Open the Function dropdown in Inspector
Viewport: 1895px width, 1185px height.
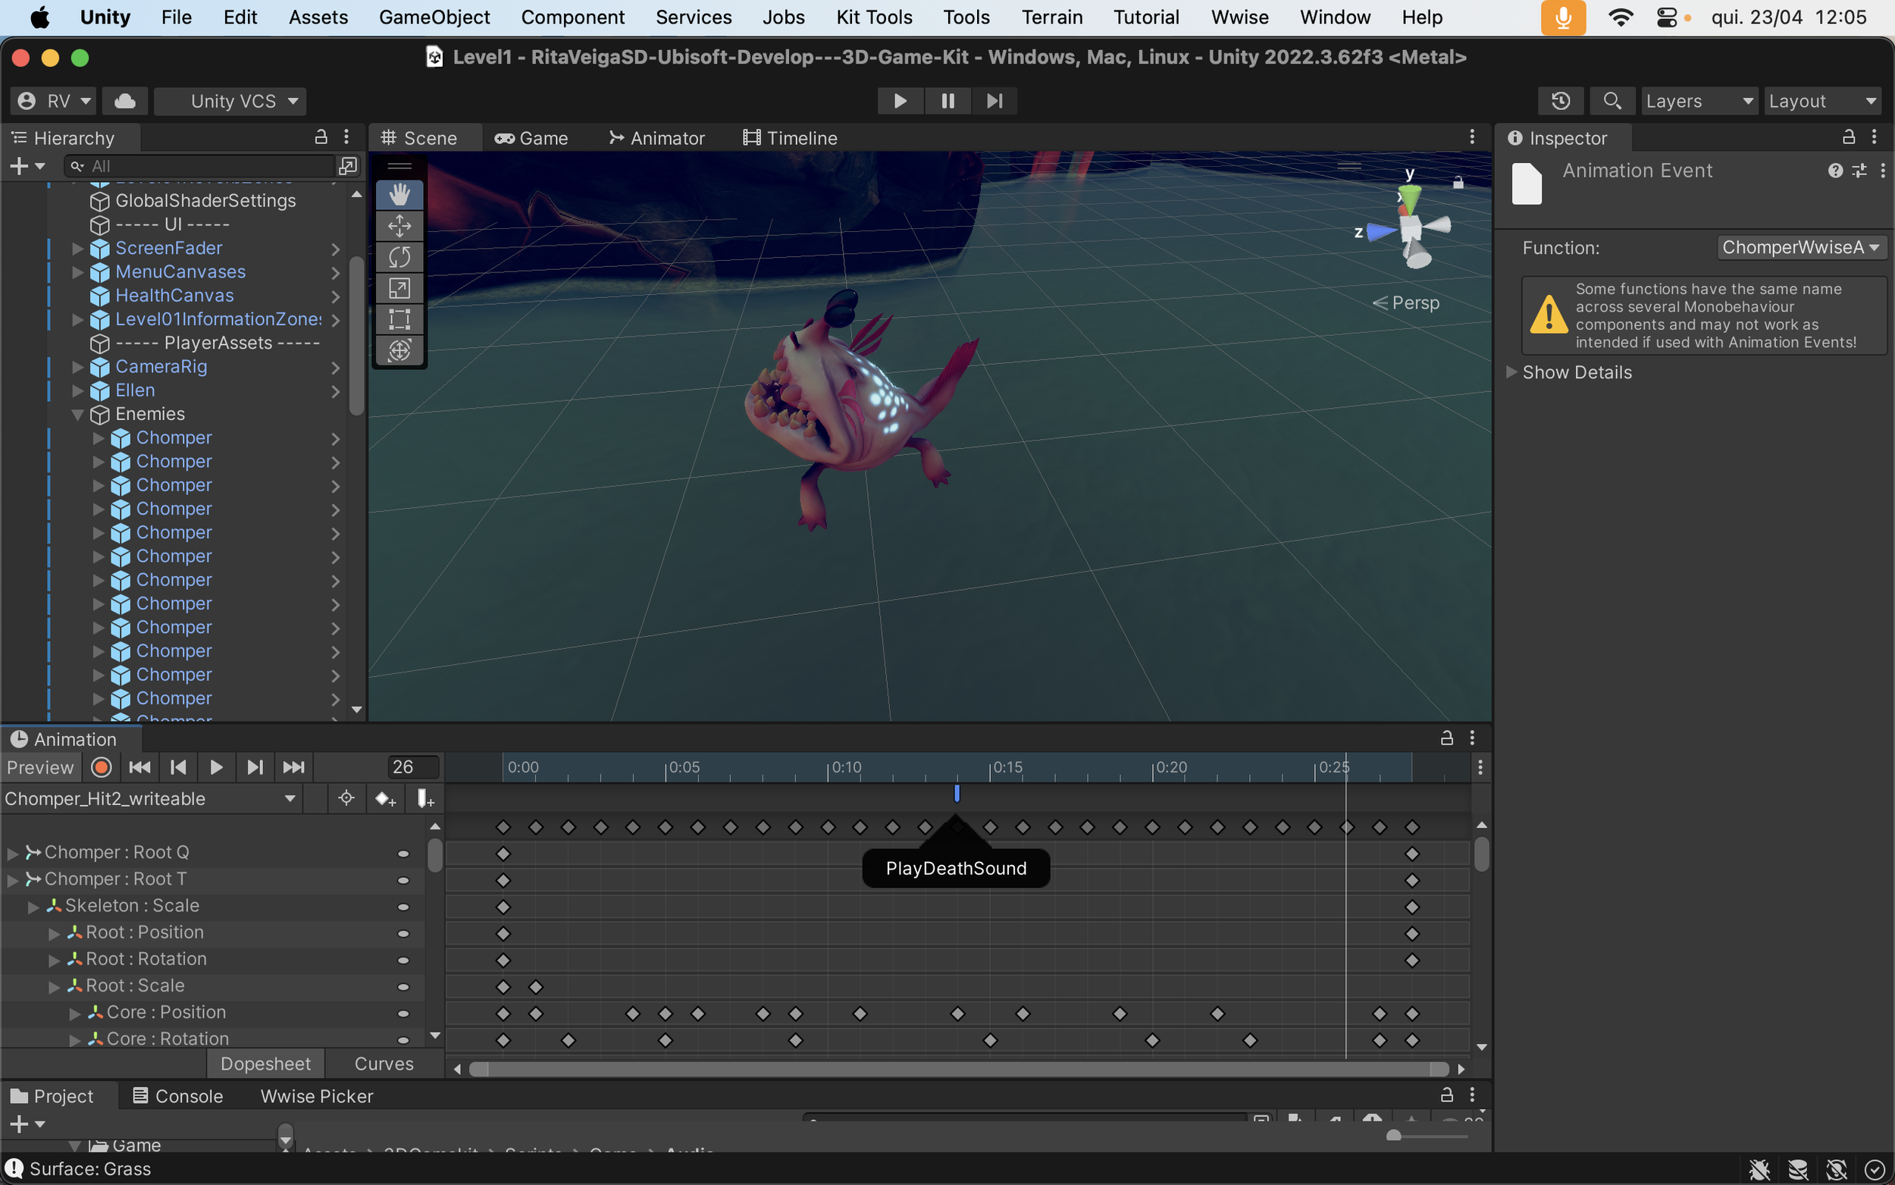1800,248
